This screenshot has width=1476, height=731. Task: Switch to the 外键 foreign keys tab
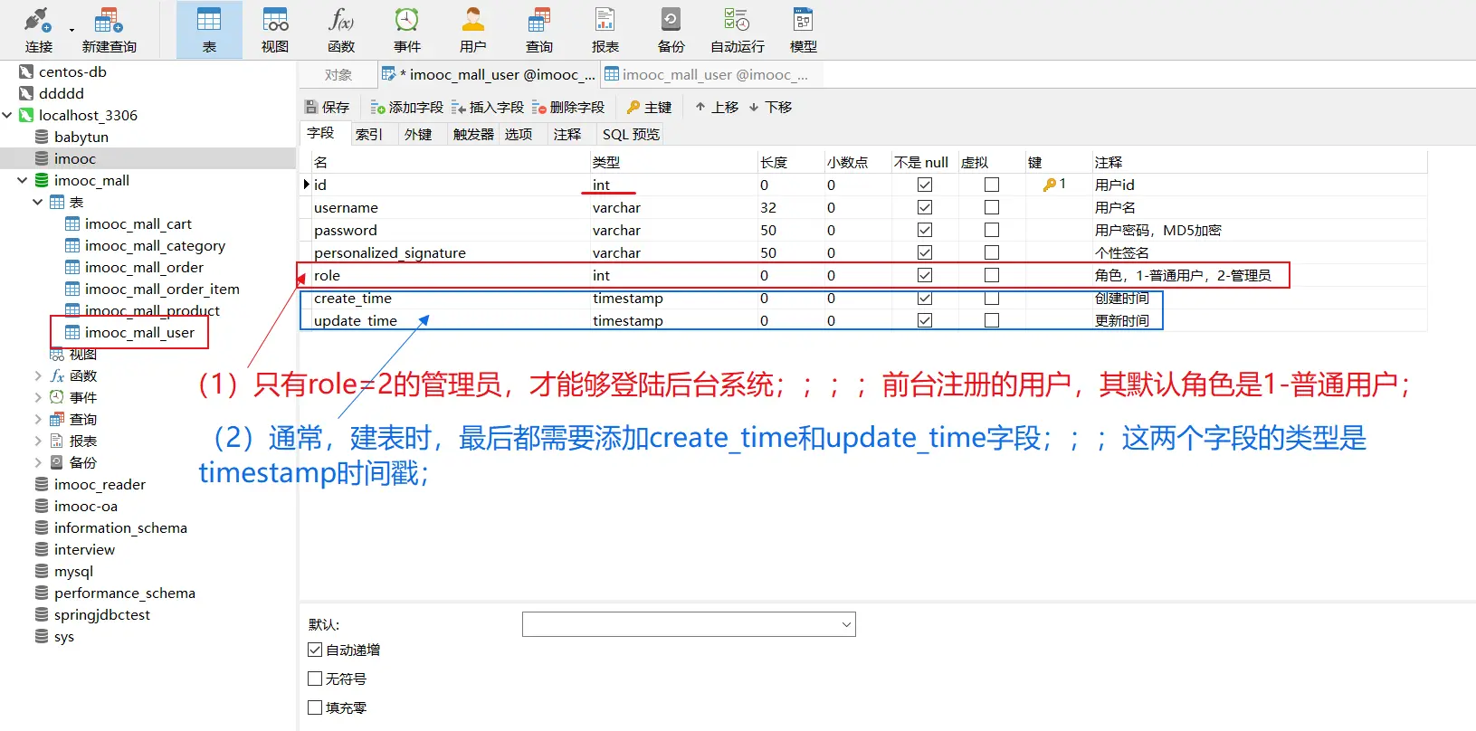pos(418,134)
